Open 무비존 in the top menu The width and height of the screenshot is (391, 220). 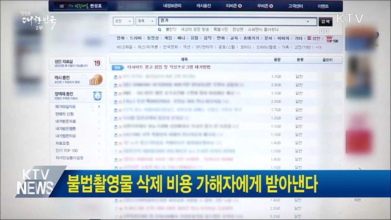coord(265,5)
